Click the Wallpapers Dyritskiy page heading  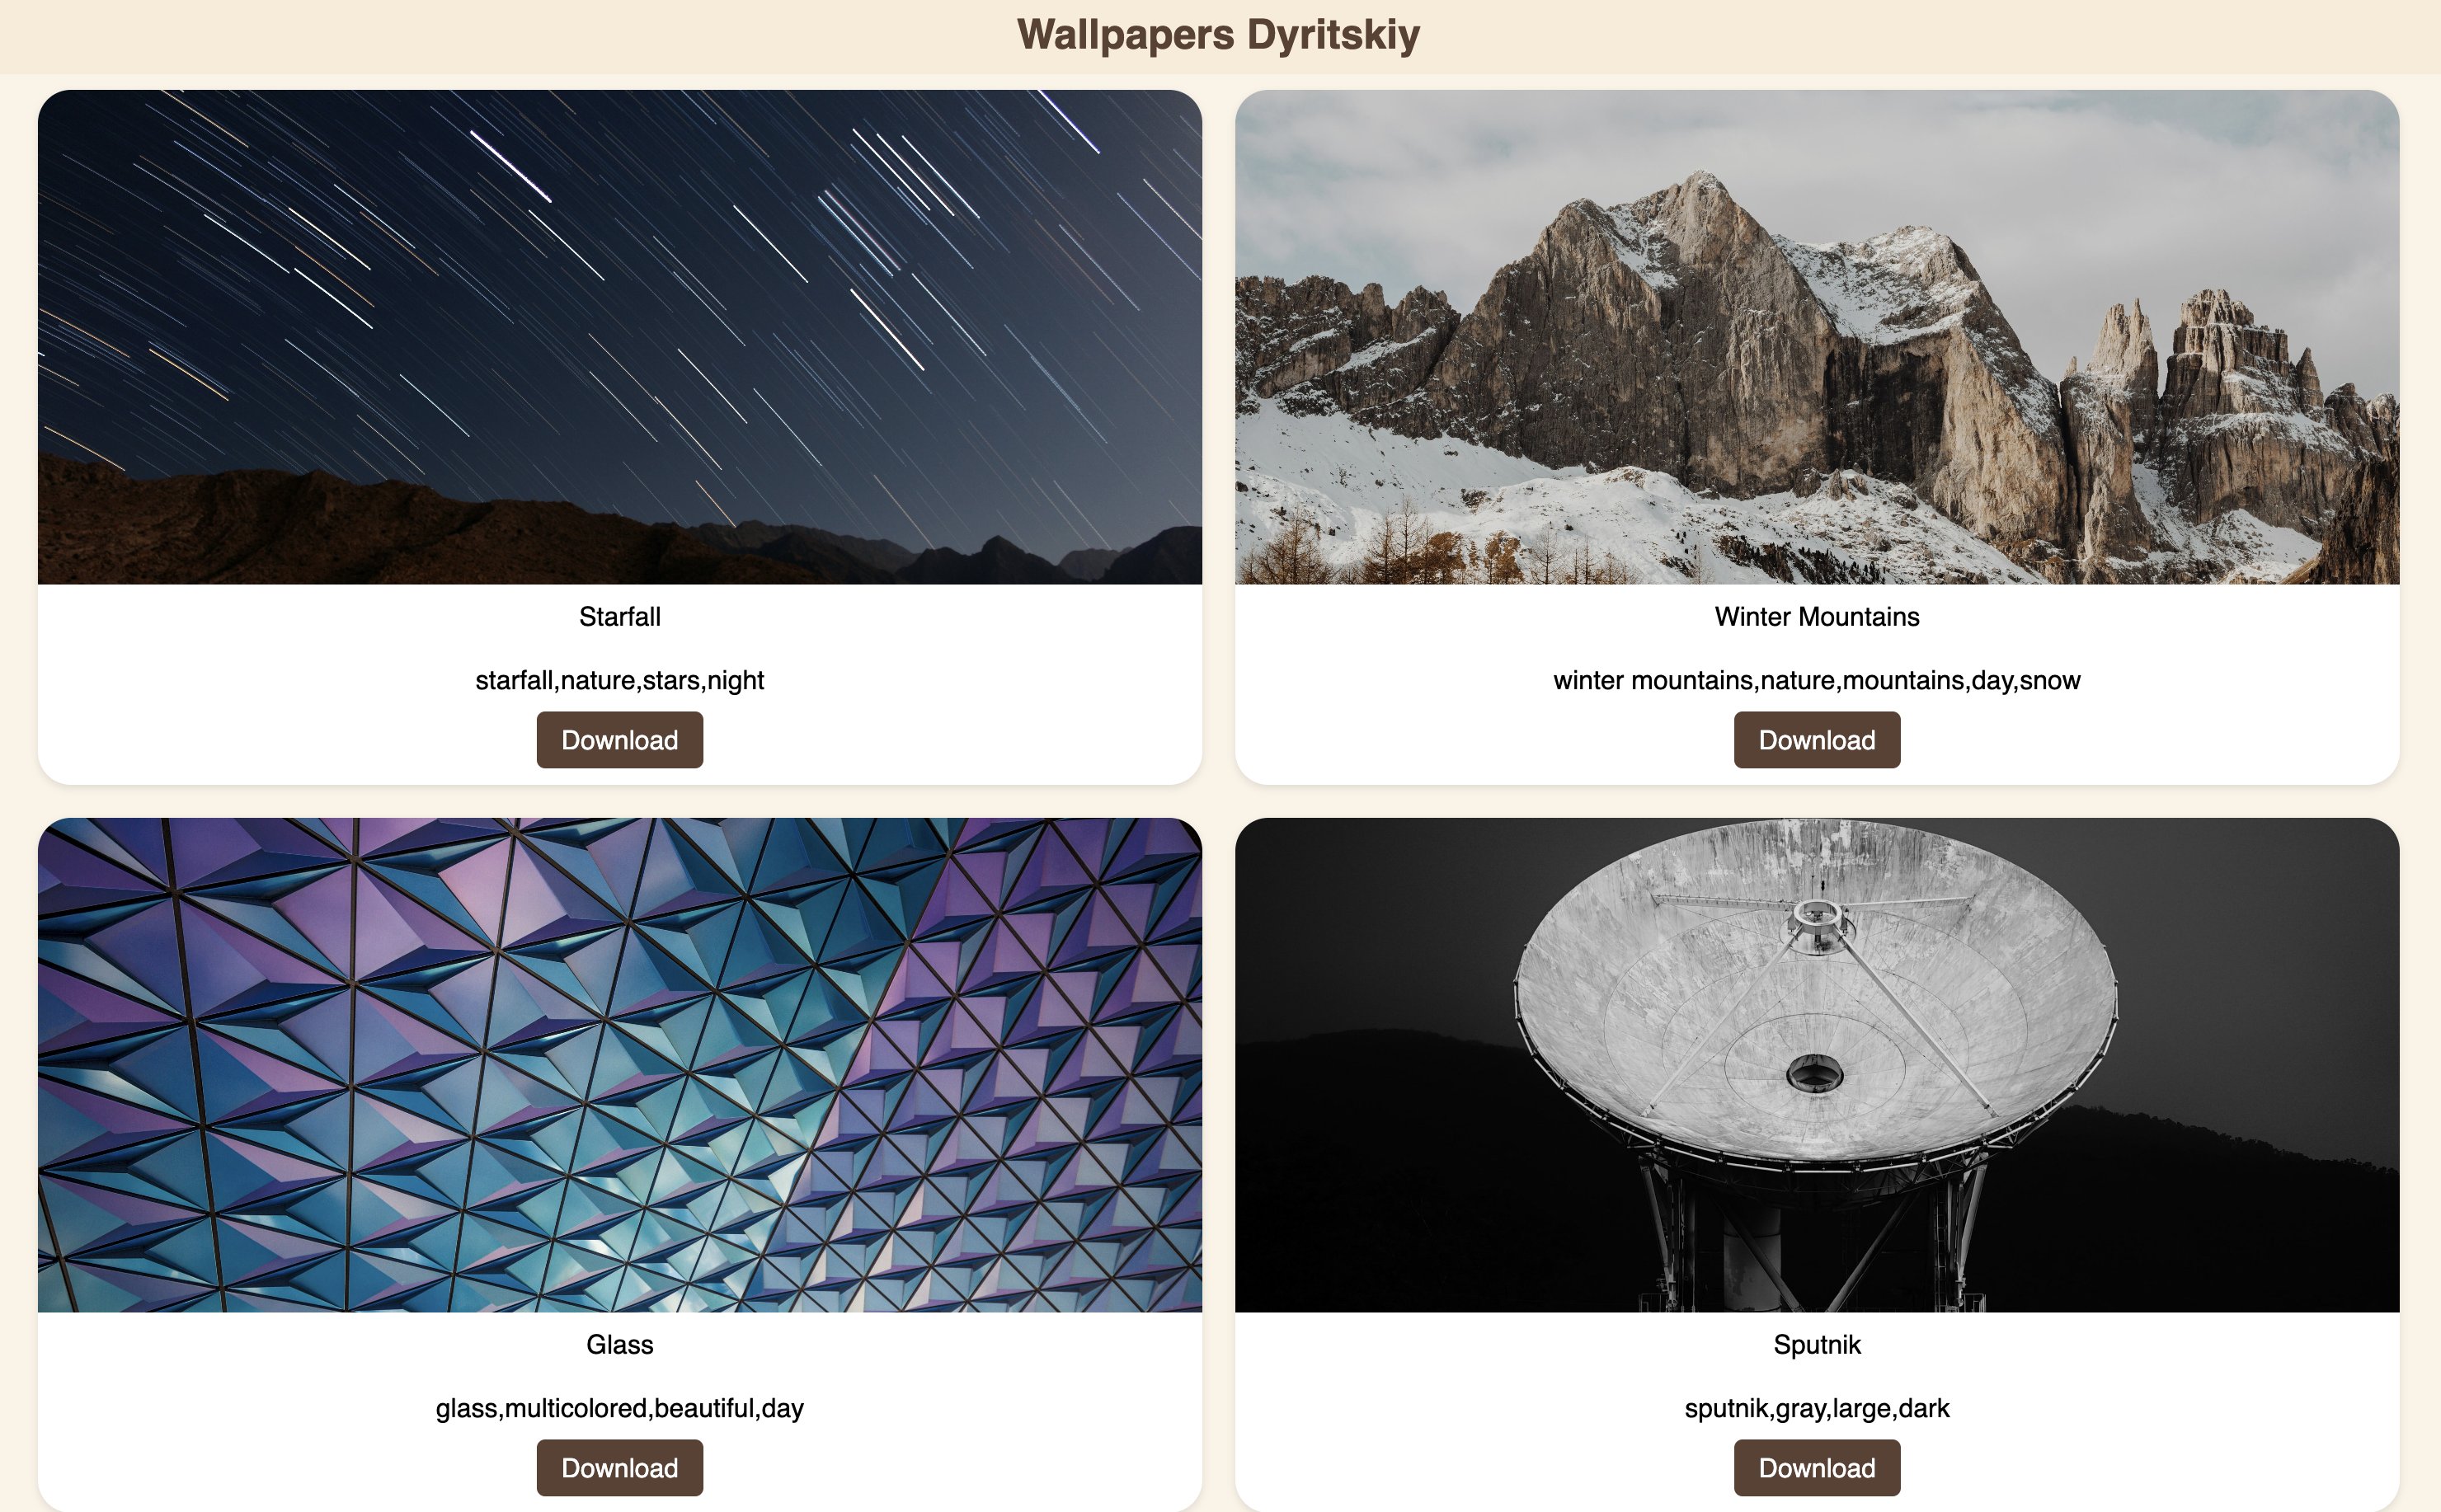(1219, 35)
